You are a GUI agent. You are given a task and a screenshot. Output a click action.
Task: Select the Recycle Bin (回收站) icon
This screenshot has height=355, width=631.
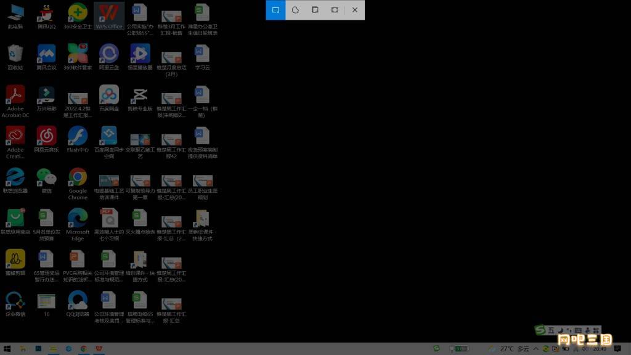(x=15, y=56)
